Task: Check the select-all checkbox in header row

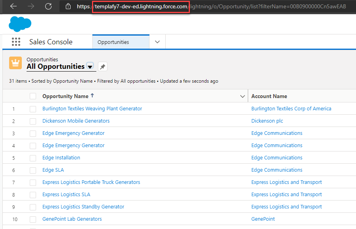Action: [x=34, y=96]
